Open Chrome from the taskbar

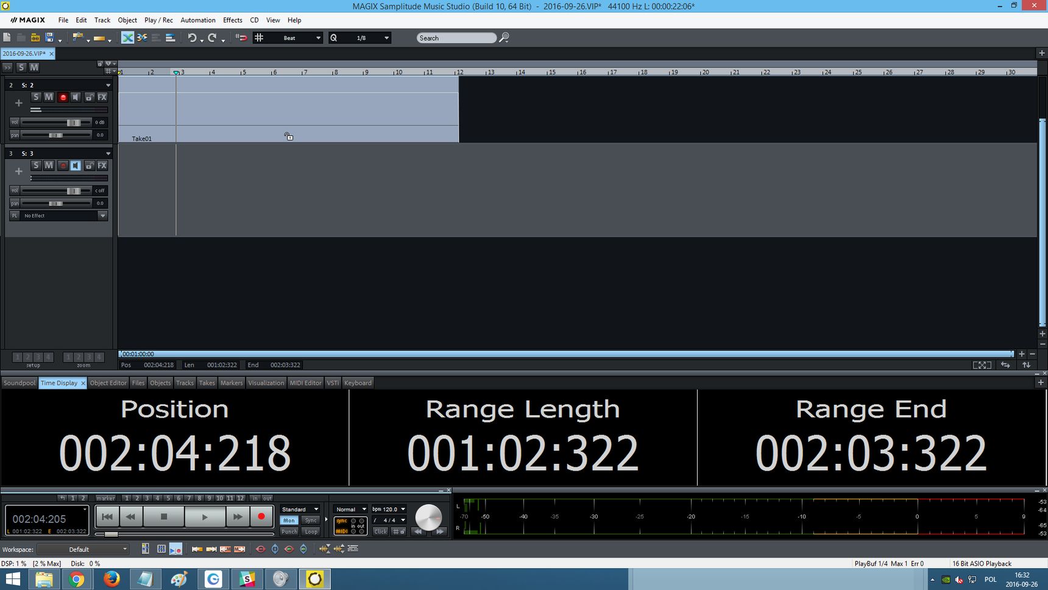point(77,578)
